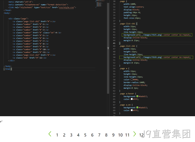Click the tb25.png background line

click(157, 35)
